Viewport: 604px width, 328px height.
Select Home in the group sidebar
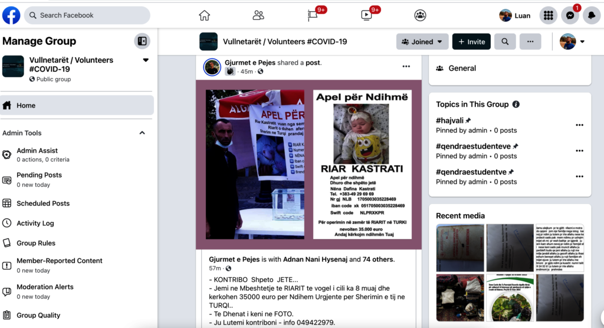[x=77, y=105]
